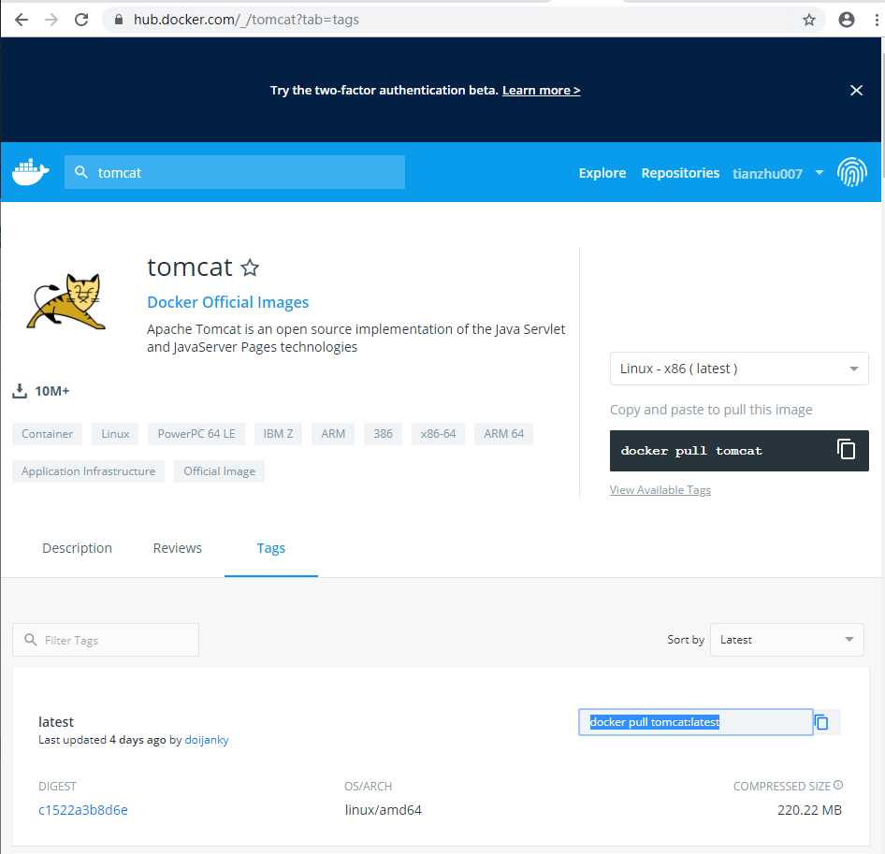Copy the tomcat:latest pull command
This screenshot has height=854, width=885.
click(821, 722)
